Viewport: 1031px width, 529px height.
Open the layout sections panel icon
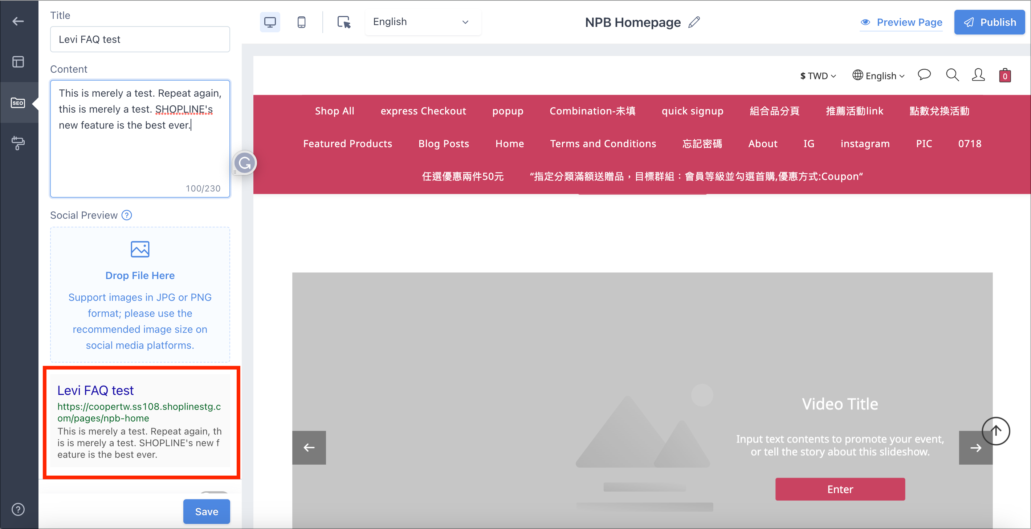tap(18, 62)
